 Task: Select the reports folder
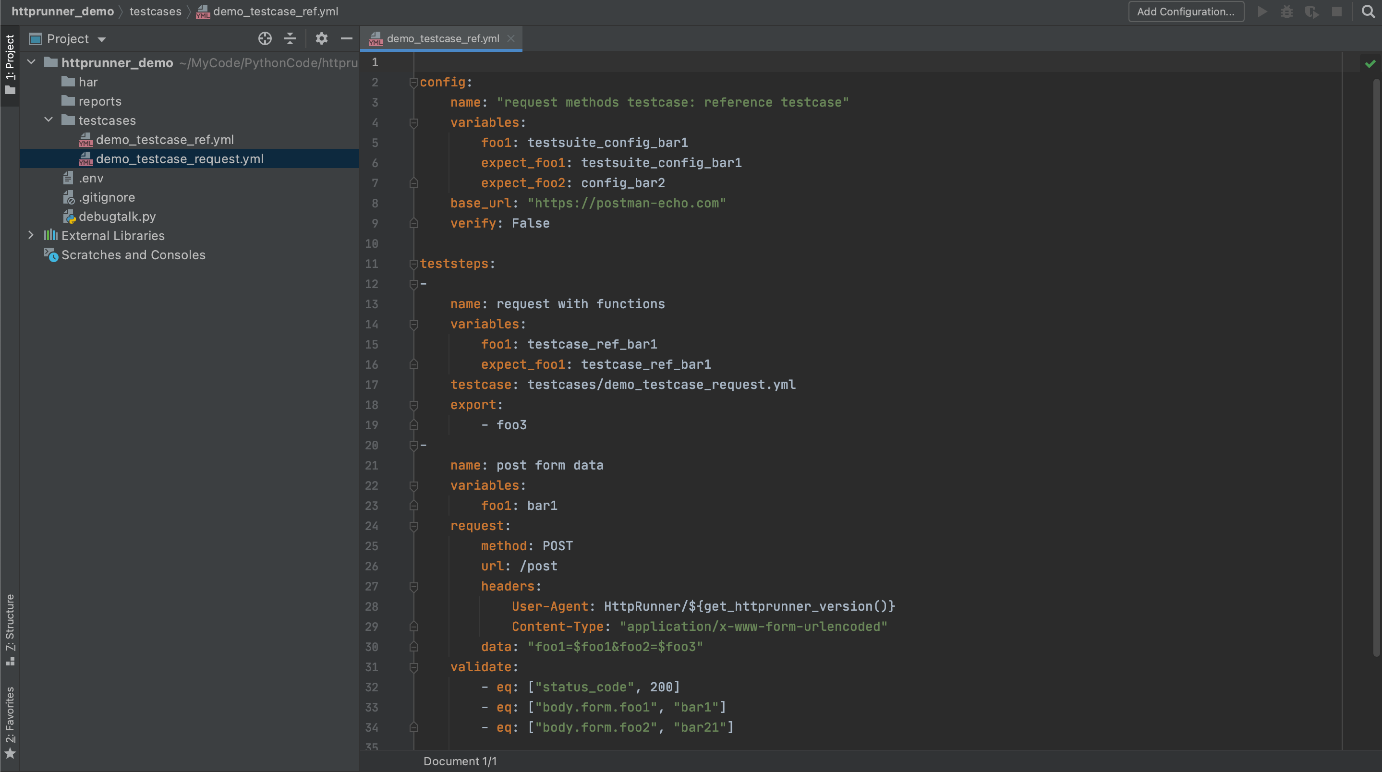[x=91, y=101]
